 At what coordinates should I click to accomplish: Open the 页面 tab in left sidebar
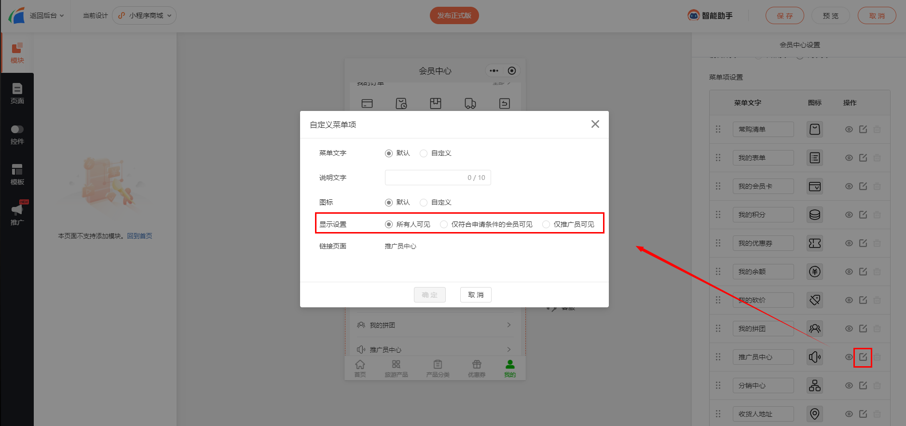(17, 94)
